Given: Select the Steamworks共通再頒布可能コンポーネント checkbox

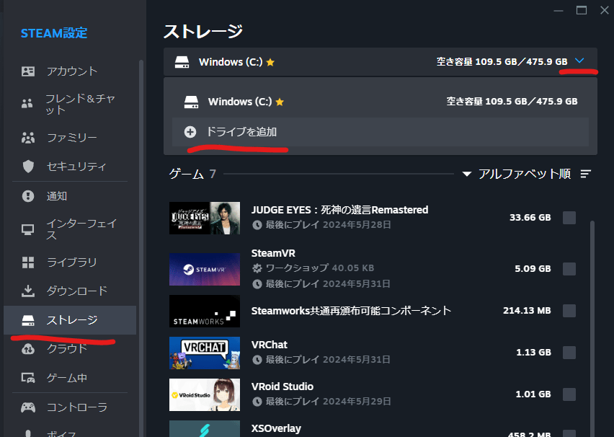Looking at the screenshot, I should click(569, 311).
